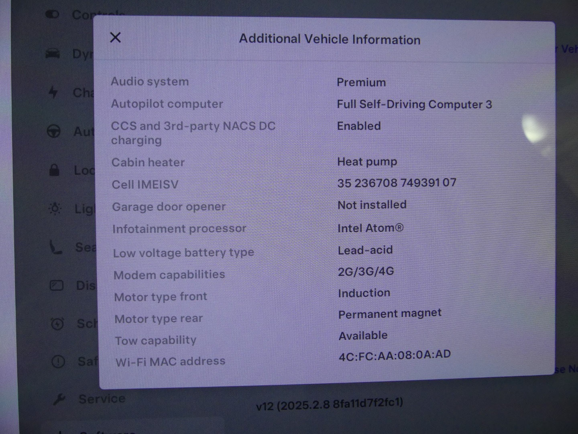Image resolution: width=578 pixels, height=434 pixels.
Task: Open the seat icon in sidebar
Action: tap(55, 247)
